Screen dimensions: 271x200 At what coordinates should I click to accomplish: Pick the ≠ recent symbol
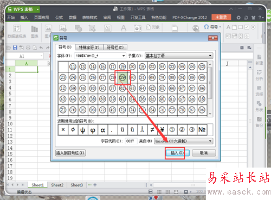point(152,130)
